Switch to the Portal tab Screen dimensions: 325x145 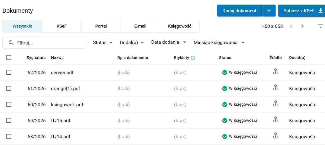click(x=101, y=26)
